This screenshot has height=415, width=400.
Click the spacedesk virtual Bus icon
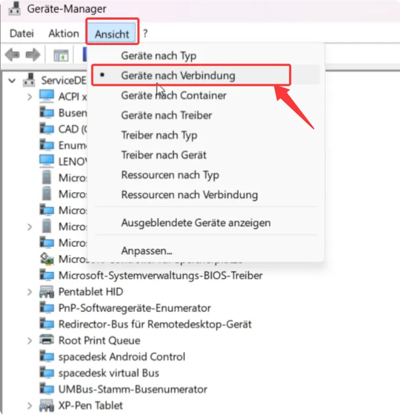[47, 373]
